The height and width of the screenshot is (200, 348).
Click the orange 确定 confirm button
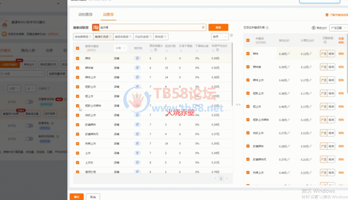point(76,197)
